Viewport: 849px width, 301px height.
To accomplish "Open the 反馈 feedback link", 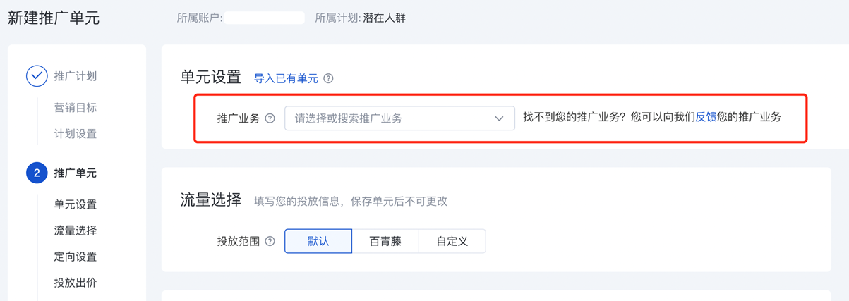I will 706,118.
